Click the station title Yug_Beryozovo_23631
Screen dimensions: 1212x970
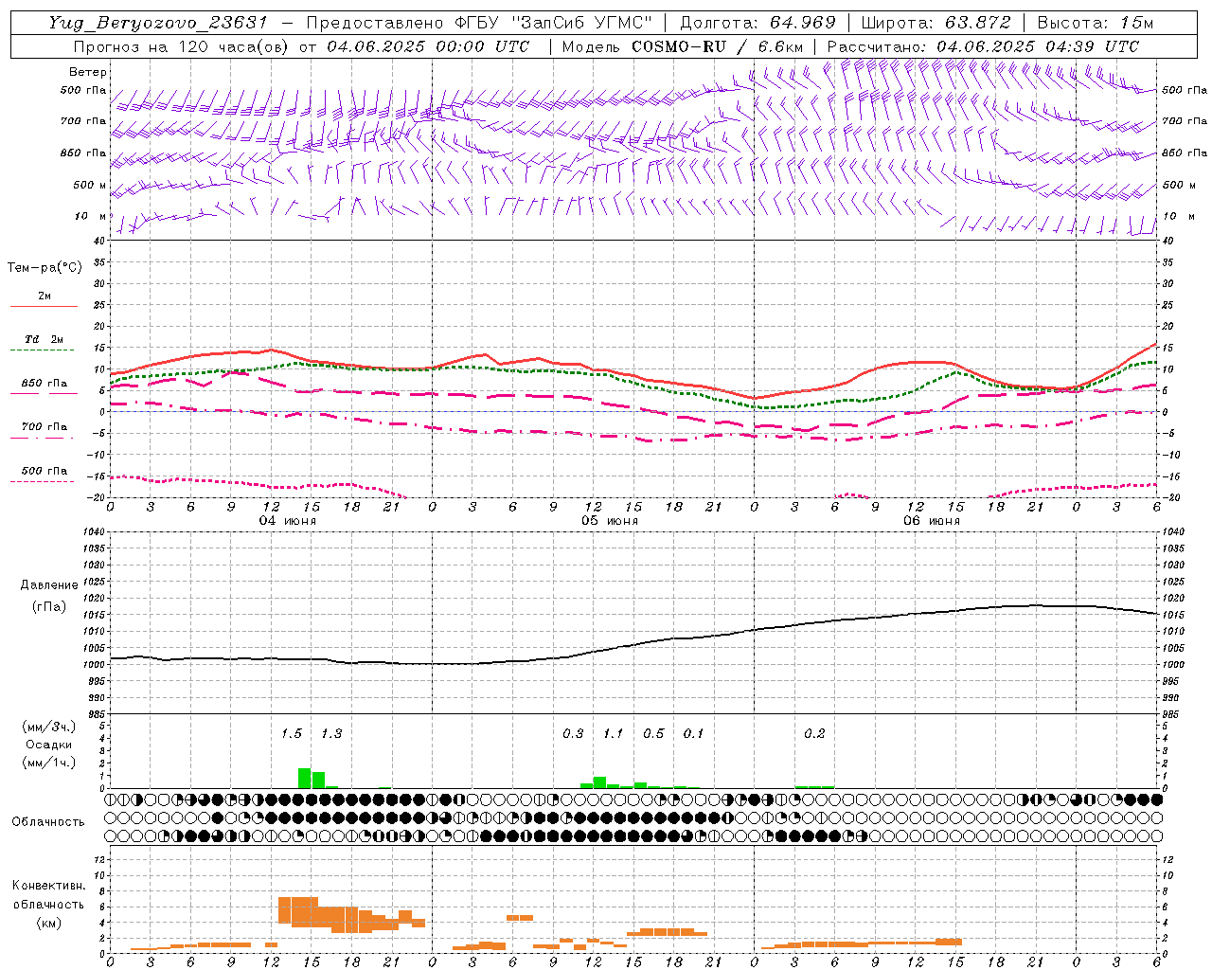pyautogui.click(x=158, y=23)
